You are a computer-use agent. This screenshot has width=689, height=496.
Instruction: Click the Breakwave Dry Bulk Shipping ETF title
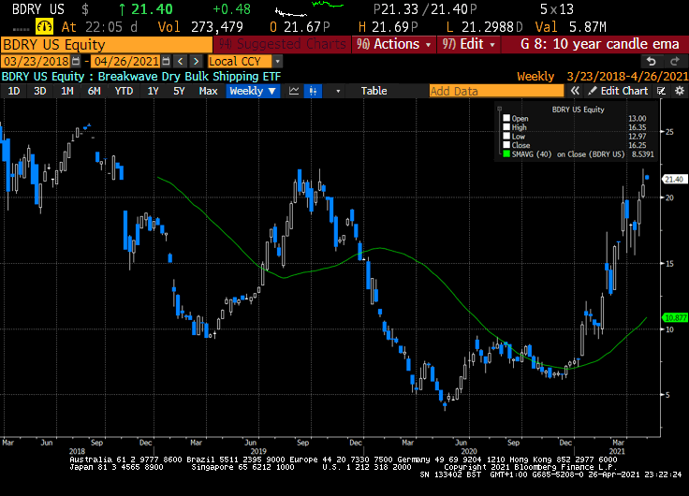click(189, 77)
